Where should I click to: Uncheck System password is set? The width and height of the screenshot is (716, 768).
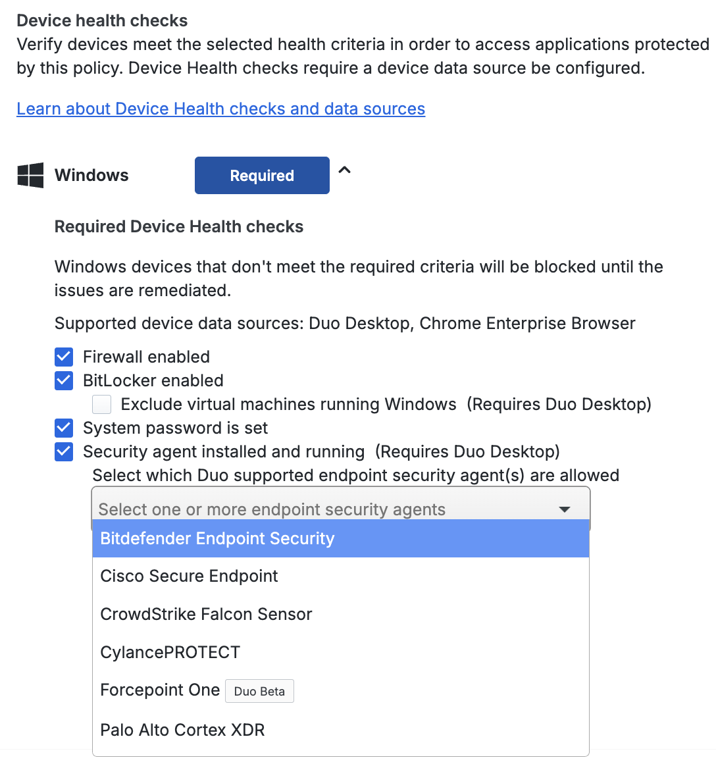(x=63, y=428)
